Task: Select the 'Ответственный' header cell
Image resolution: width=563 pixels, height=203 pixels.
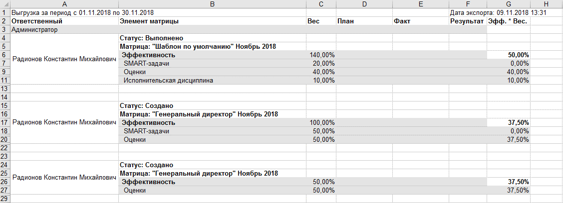Action: point(36,21)
